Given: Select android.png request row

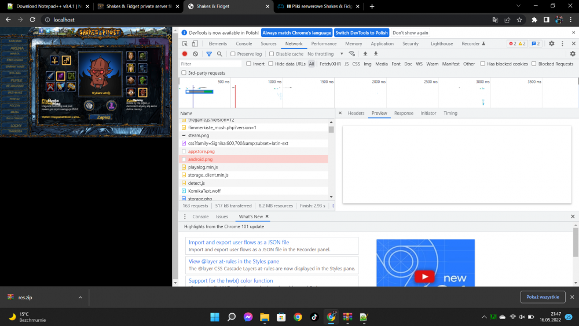Looking at the screenshot, I should pyautogui.click(x=254, y=159).
